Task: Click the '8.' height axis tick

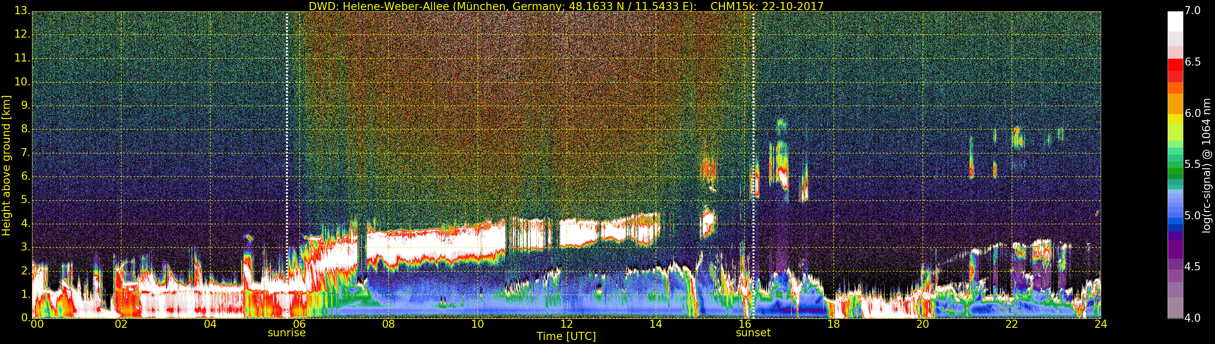Action: pos(26,129)
